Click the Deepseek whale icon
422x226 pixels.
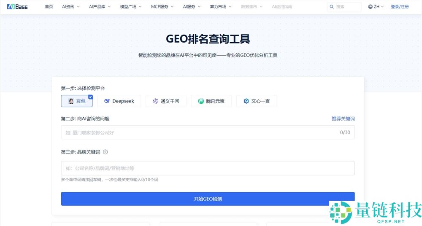pyautogui.click(x=107, y=101)
